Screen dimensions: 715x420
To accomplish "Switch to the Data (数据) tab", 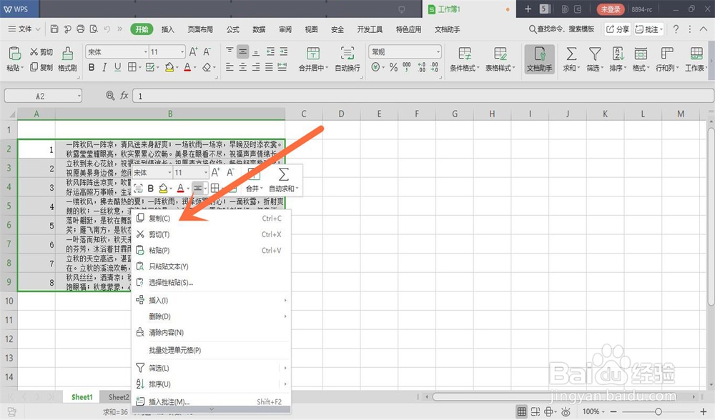I will (x=259, y=29).
